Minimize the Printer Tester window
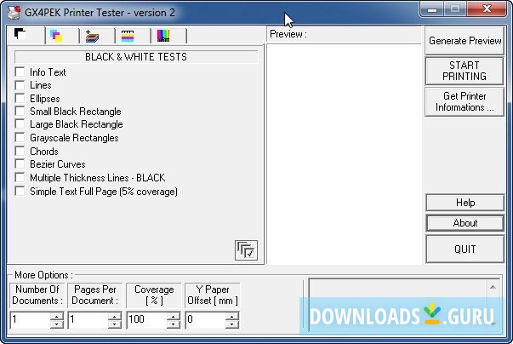Viewport: 513px width, 344px height. (x=432, y=9)
